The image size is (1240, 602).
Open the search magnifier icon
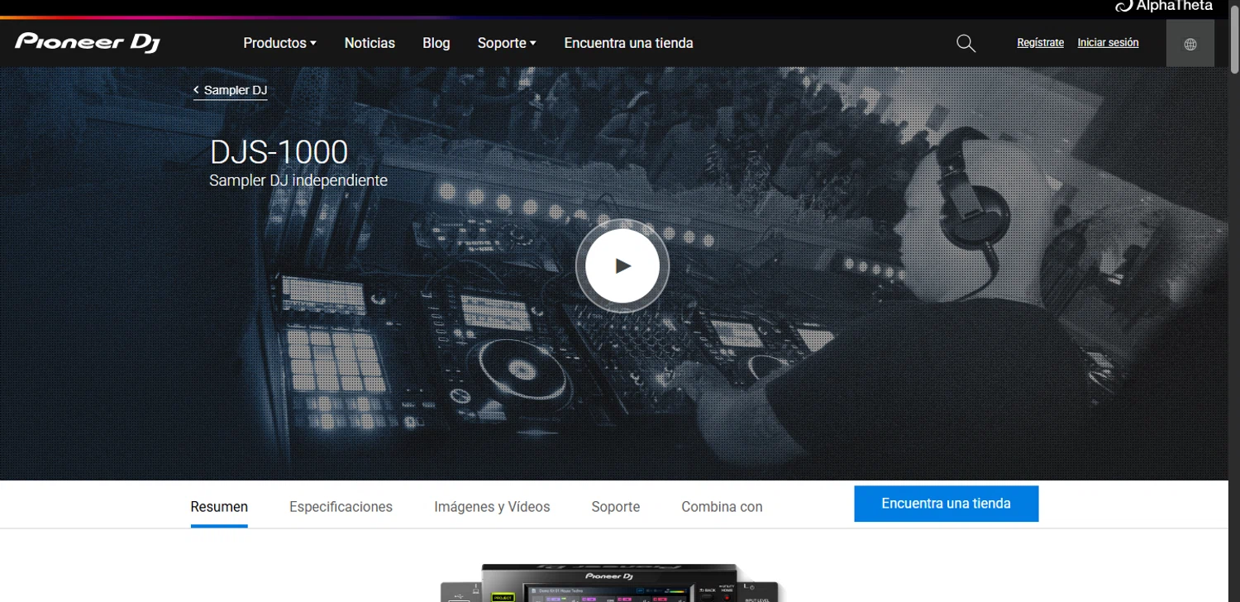966,43
